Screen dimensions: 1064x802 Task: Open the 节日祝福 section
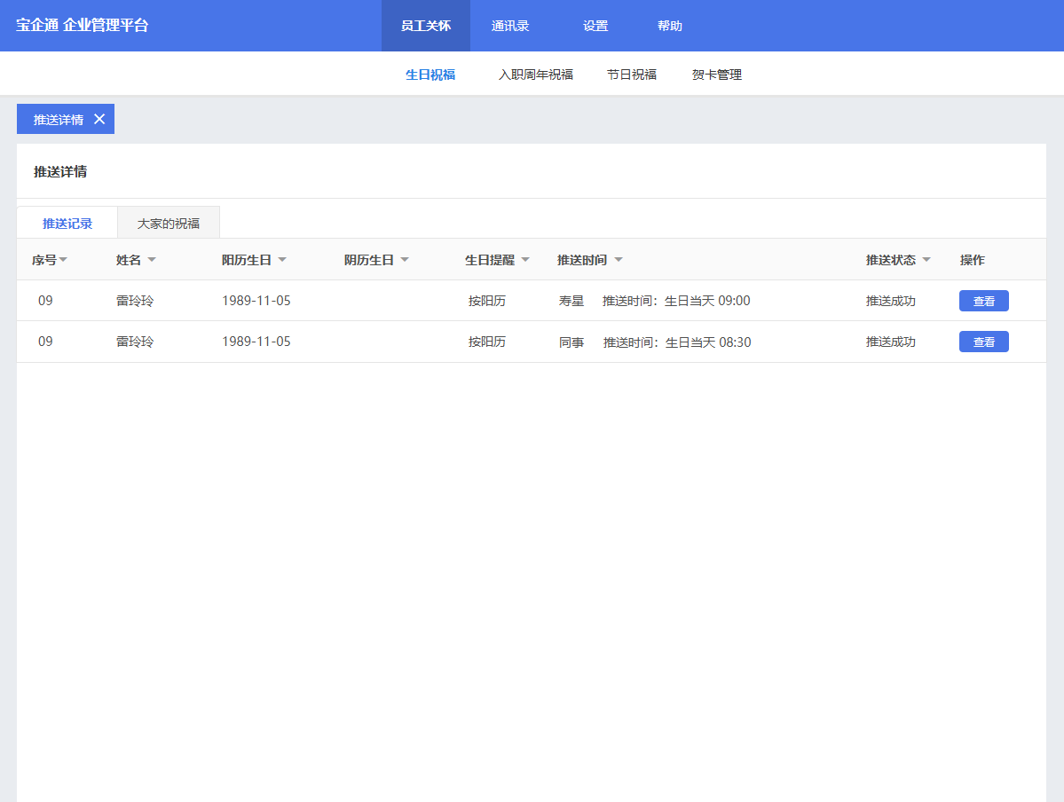(x=632, y=75)
